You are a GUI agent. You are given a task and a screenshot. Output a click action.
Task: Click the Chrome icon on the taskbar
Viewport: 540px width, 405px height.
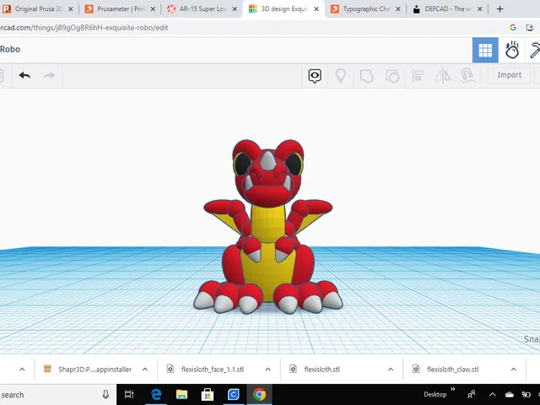pyautogui.click(x=259, y=395)
